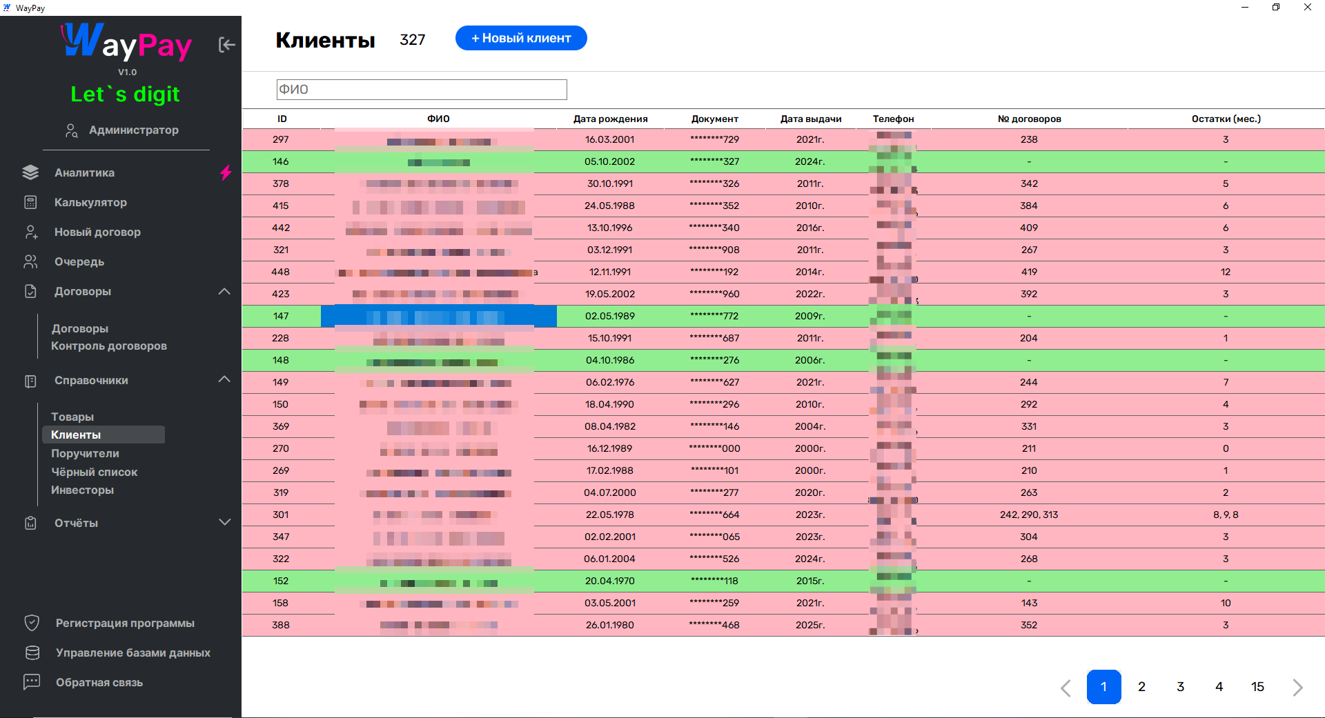Go to page 2

(1141, 687)
